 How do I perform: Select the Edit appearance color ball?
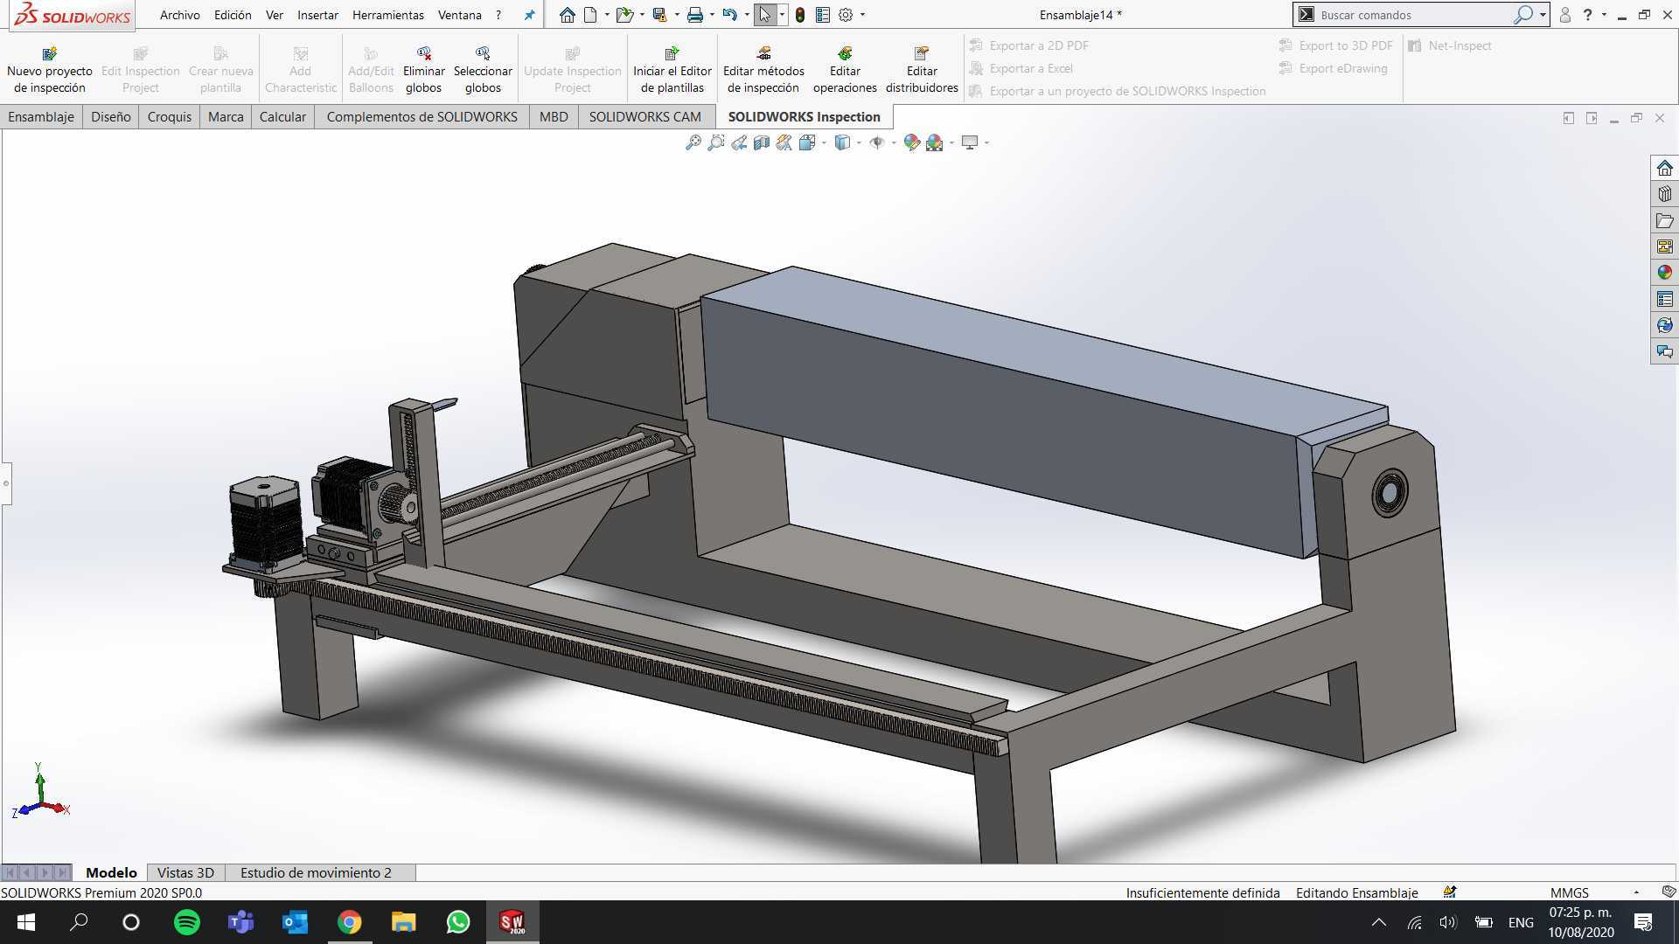click(x=912, y=142)
